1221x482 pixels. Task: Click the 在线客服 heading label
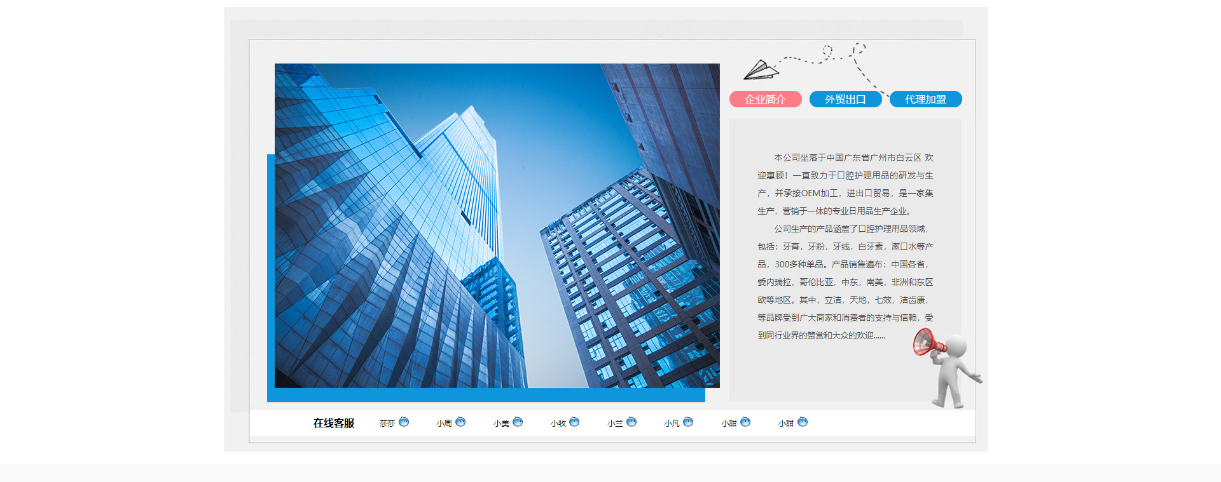(x=333, y=423)
